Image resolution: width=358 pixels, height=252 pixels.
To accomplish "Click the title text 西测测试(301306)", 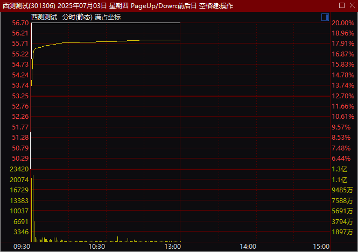I will point(29,6).
